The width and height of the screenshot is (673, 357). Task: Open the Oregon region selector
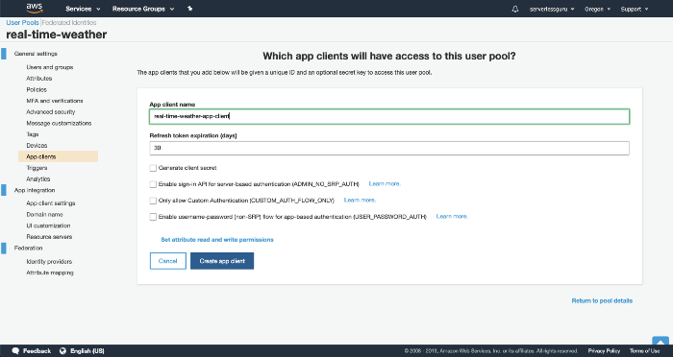(597, 9)
